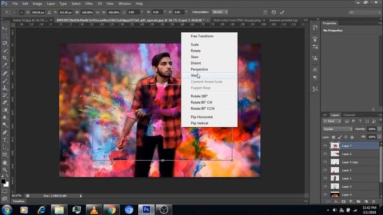Click the background color swatch
383x215 pixels.
pyautogui.click(x=7, y=185)
